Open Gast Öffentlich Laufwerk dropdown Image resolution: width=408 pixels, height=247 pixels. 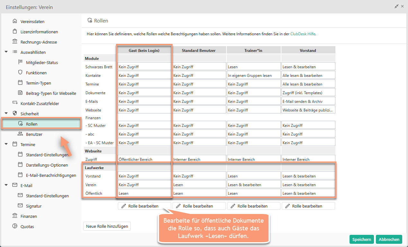pos(145,193)
